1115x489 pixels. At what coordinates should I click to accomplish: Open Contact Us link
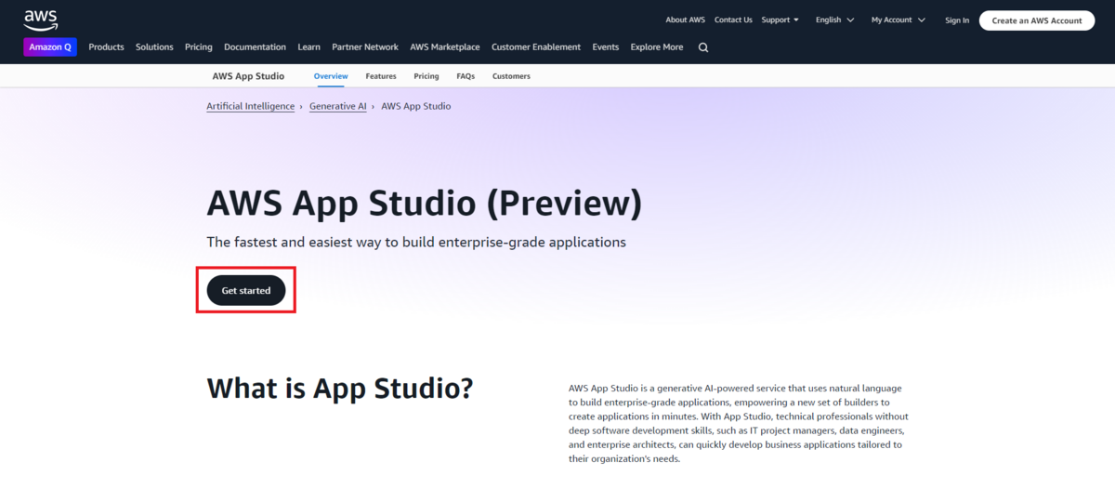(x=734, y=20)
